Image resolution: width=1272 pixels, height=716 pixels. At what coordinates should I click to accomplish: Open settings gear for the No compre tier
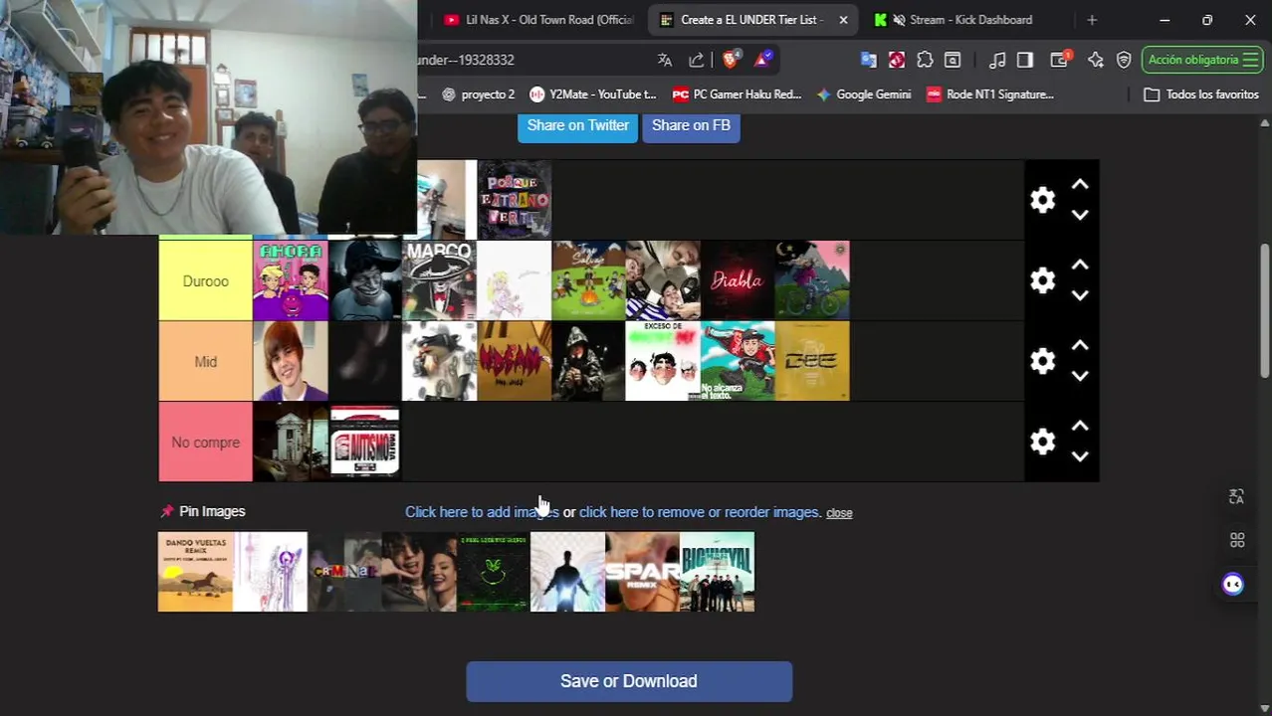tap(1042, 442)
